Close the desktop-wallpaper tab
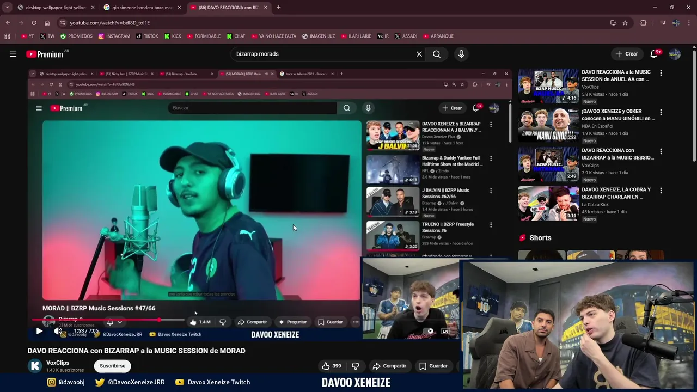This screenshot has height=392, width=697. (x=93, y=8)
